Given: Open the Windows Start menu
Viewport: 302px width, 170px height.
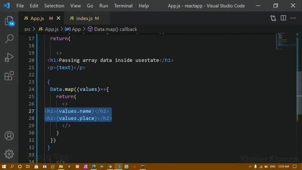Looking at the screenshot, I should point(4,167).
